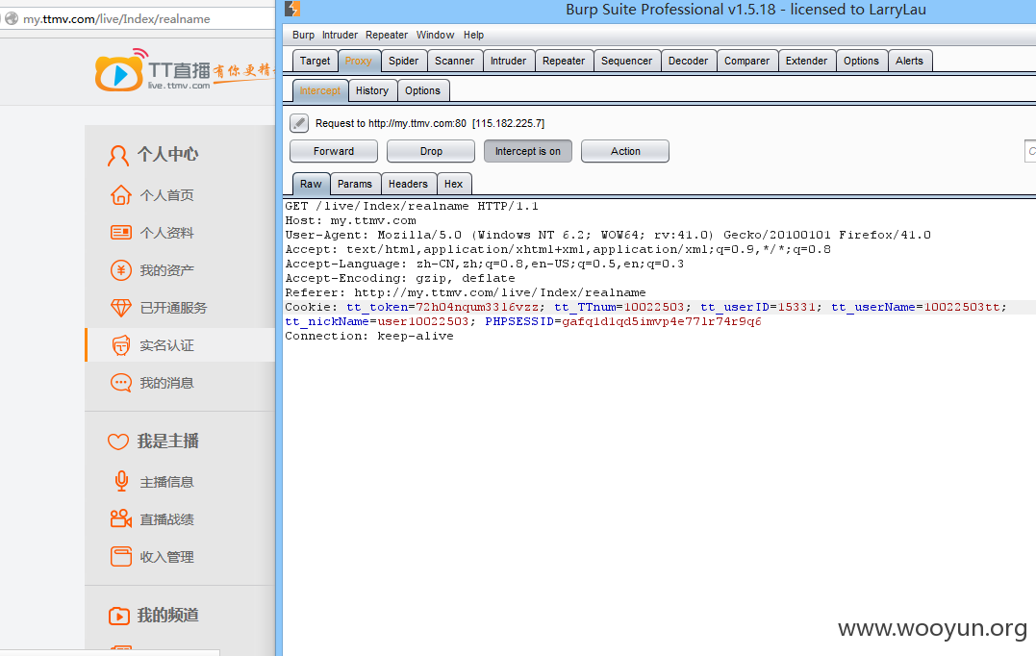1036x656 pixels.
Task: Click the pencil edit icon next to Request
Action: click(298, 123)
